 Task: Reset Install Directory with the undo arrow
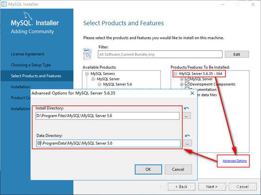point(186,108)
